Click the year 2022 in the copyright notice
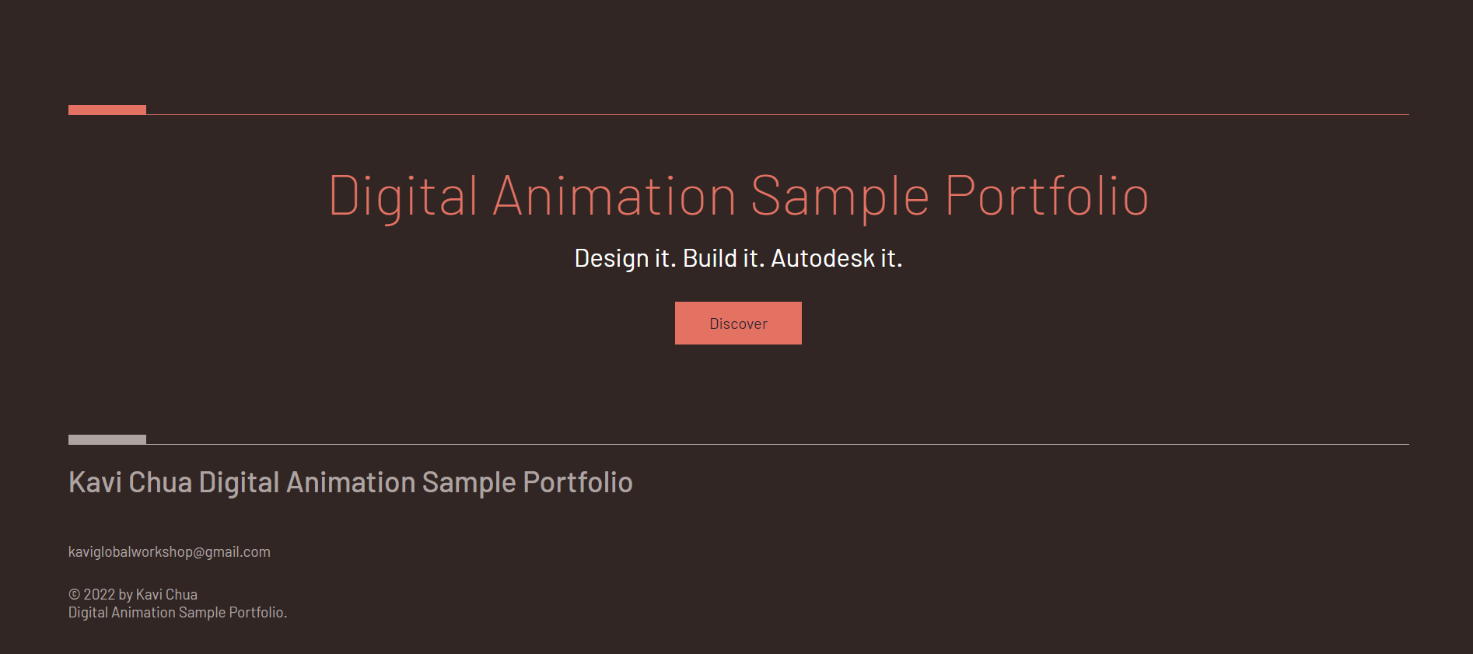1473x654 pixels. click(100, 595)
